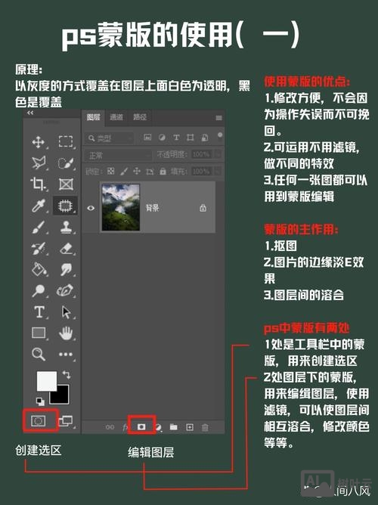Select the Path Selection arrow tool

(66, 312)
